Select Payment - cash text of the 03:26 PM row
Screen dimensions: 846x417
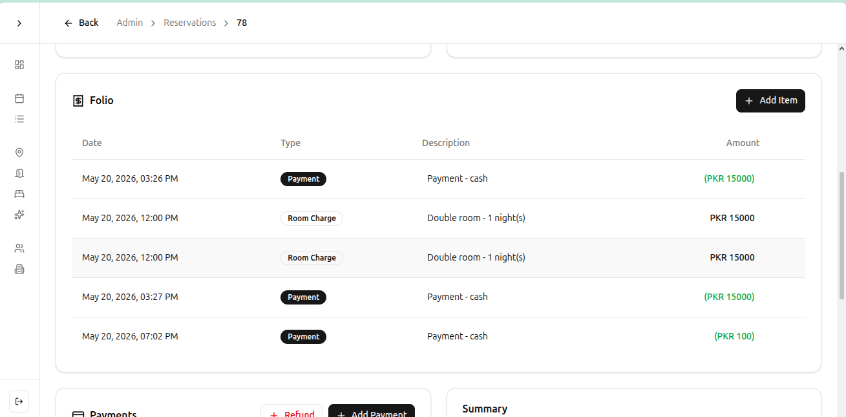(x=458, y=178)
